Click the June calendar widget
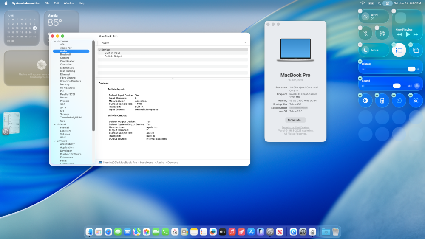 click(22, 28)
